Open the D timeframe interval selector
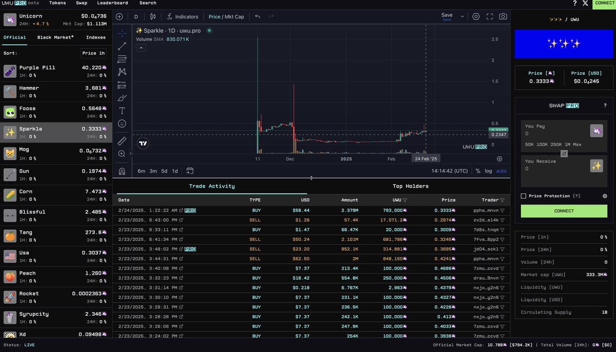Screen dimensions: 616x352 click(136, 16)
